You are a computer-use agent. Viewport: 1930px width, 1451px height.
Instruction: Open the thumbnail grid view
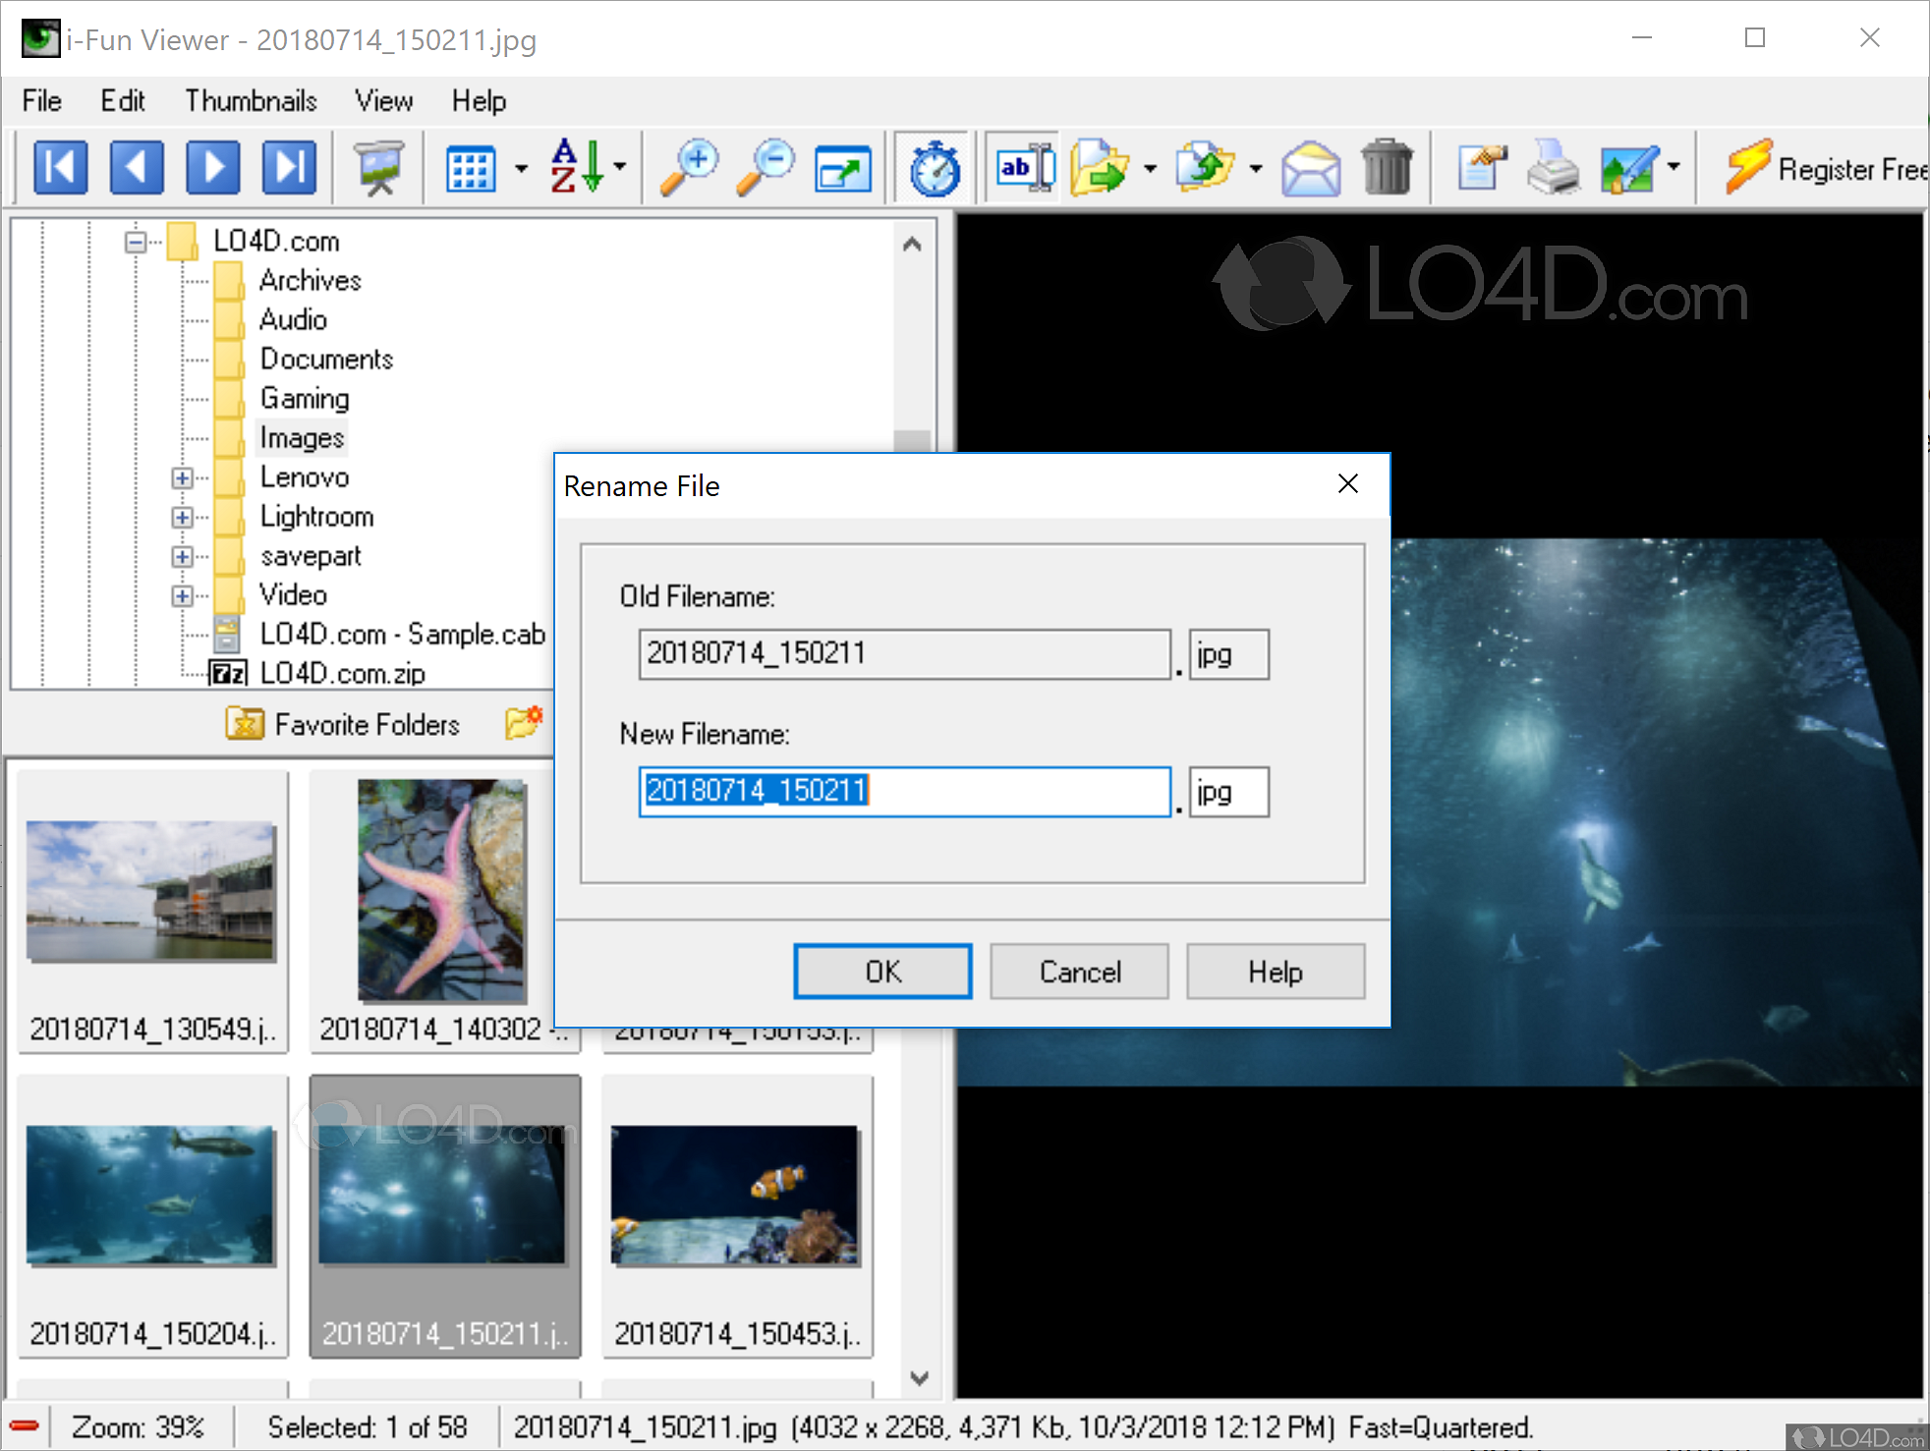coord(472,167)
